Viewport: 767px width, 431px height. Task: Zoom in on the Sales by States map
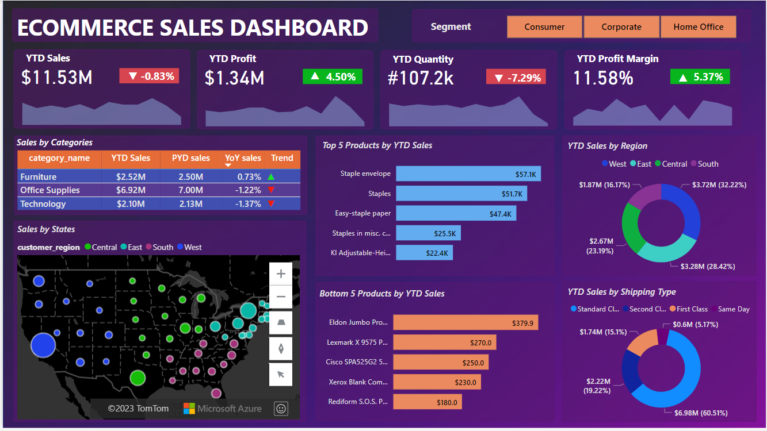click(x=281, y=274)
